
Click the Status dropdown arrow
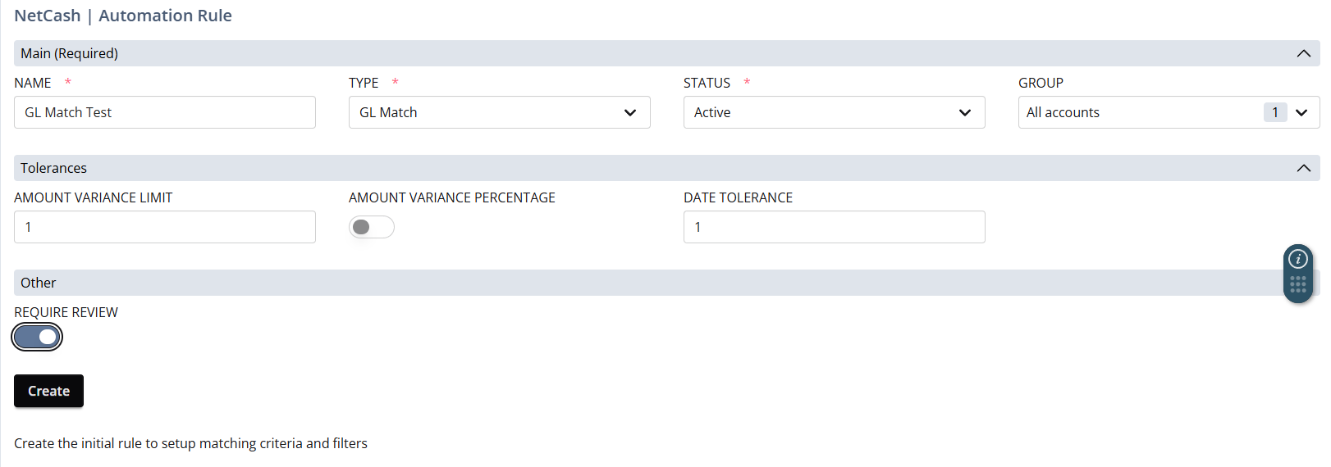[x=965, y=112]
